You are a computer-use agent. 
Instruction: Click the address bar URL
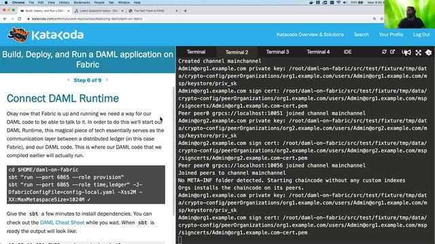tap(87, 19)
